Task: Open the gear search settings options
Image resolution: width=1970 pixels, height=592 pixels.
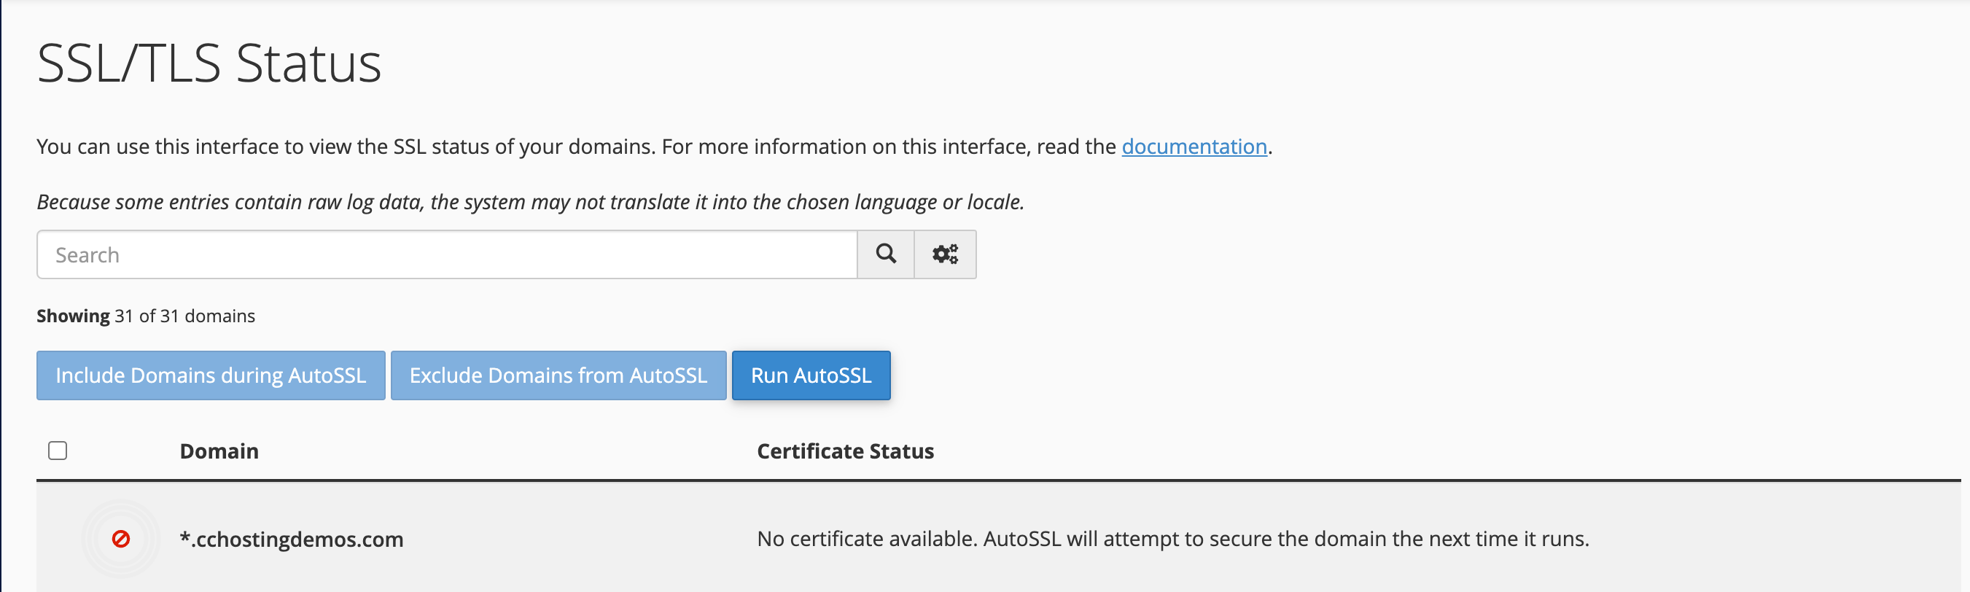Action: [x=945, y=254]
